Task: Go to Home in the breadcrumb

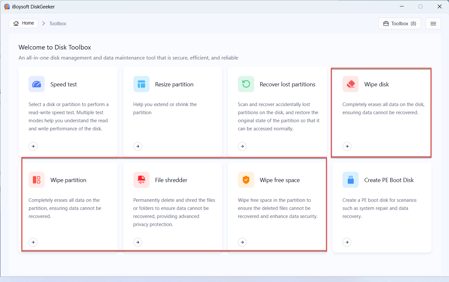Action: pos(24,23)
